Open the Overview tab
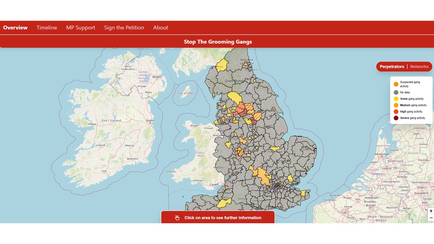Screen dimensions: 434x244 (x=16, y=27)
